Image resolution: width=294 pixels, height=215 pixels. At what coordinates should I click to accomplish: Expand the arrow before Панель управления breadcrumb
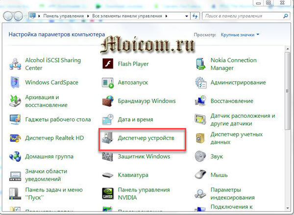39,16
